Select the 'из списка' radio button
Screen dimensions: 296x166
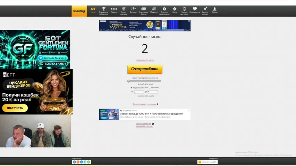click(149, 88)
